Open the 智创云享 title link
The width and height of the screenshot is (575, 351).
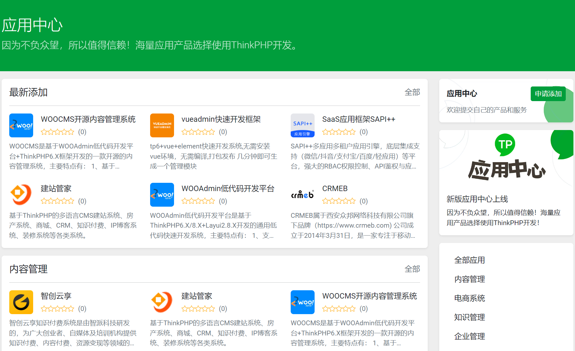(56, 296)
